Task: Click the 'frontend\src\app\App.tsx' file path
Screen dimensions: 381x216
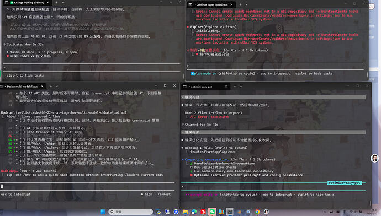Action: pos(213,152)
